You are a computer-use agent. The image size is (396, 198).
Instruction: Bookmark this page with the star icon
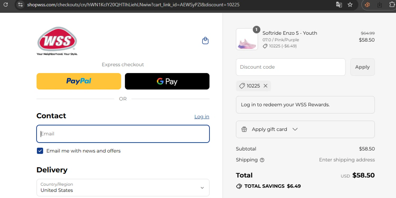tap(350, 4)
